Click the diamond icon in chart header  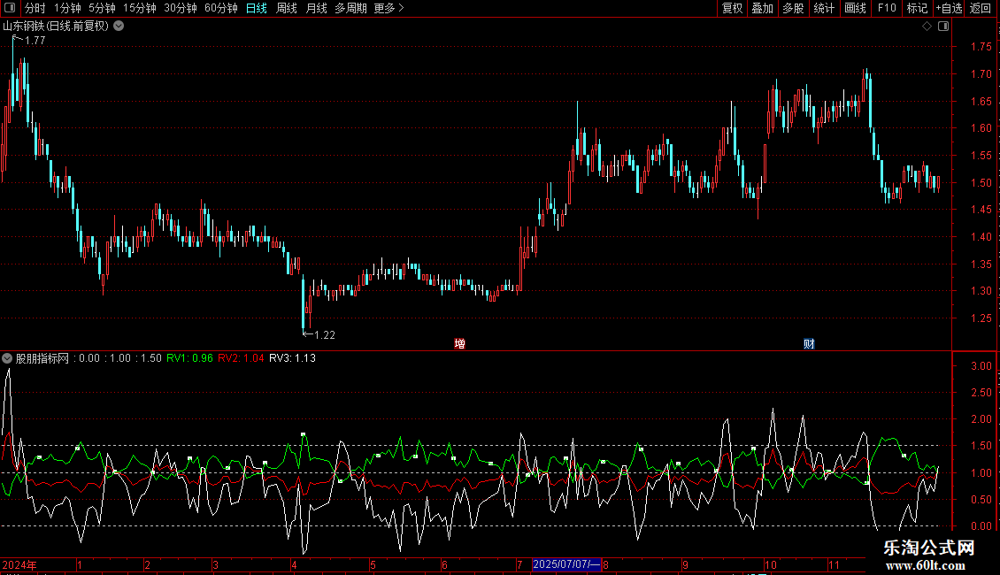coord(927,27)
